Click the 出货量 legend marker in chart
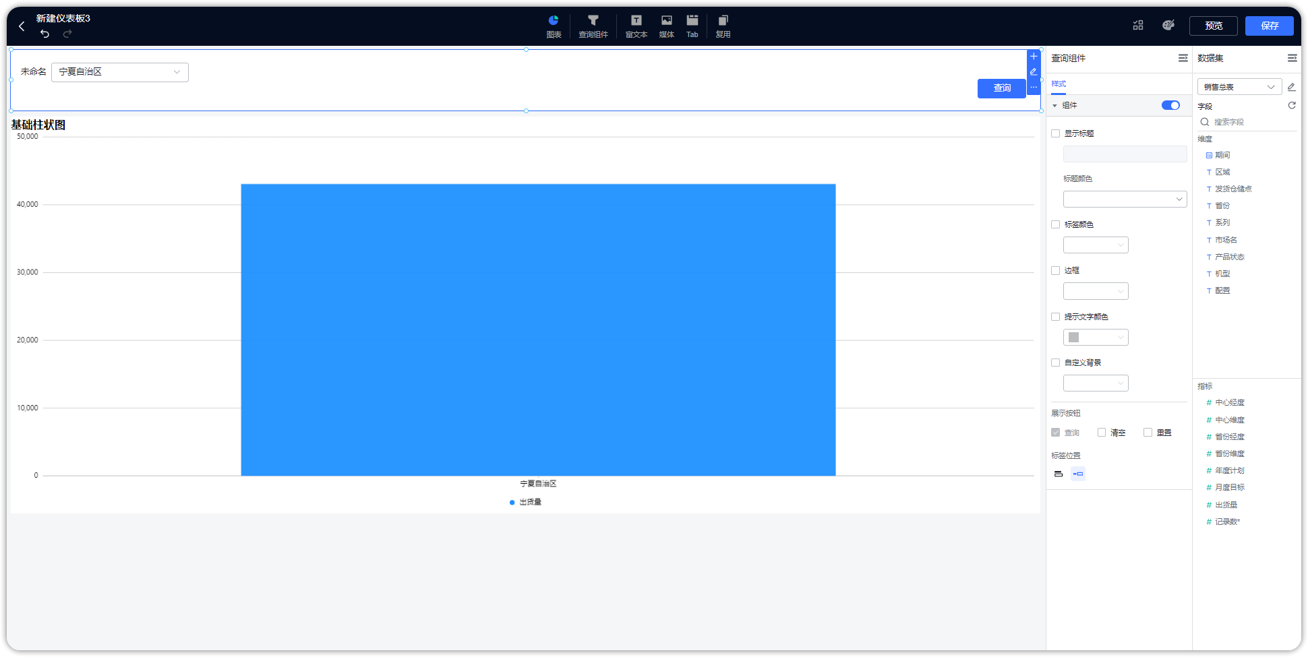This screenshot has height=657, width=1308. click(512, 503)
